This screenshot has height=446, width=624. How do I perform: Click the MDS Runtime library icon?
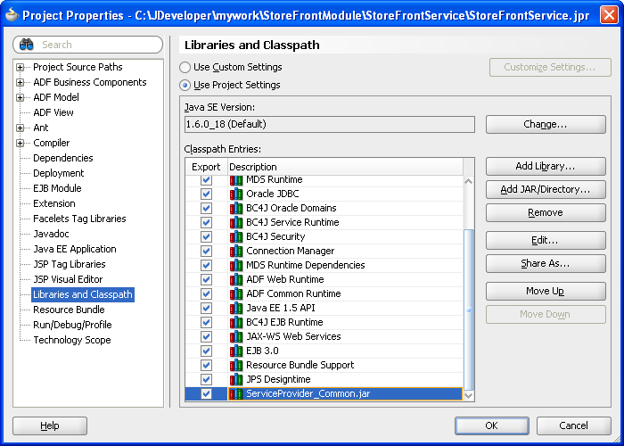(236, 179)
